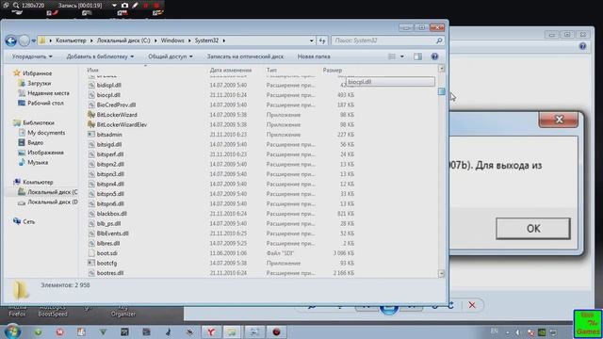Open the Общий доступ menu
This screenshot has height=339, width=603.
tap(171, 56)
